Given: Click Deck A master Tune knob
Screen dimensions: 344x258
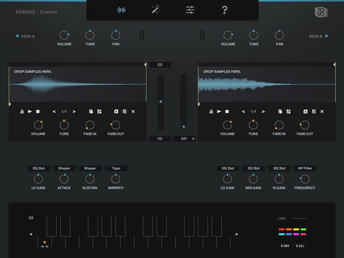Looking at the screenshot, I should (x=90, y=35).
